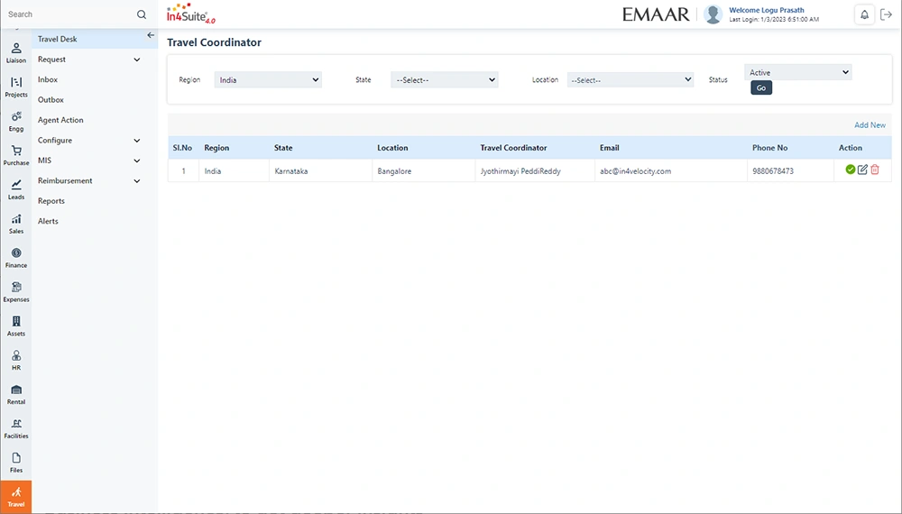Click into the Search input field
The height and width of the screenshot is (514, 902).
68,14
